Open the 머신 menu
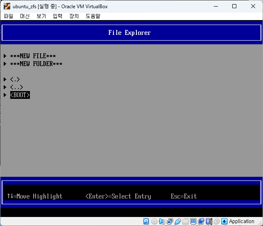The image size is (263, 226). coord(25,16)
